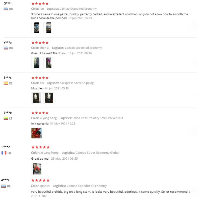The height and width of the screenshot is (202, 202).
Task: View second photo in Y***a's review
Action: 49,63
